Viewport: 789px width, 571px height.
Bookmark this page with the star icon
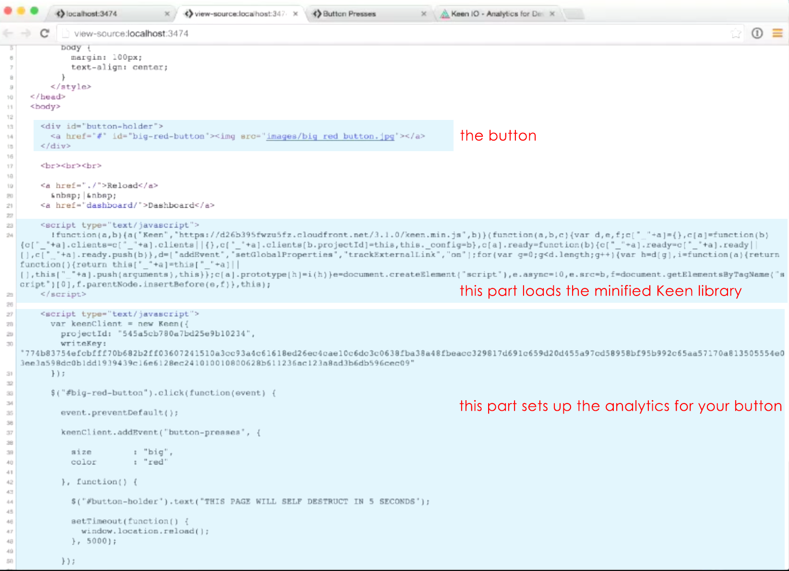[x=736, y=33]
